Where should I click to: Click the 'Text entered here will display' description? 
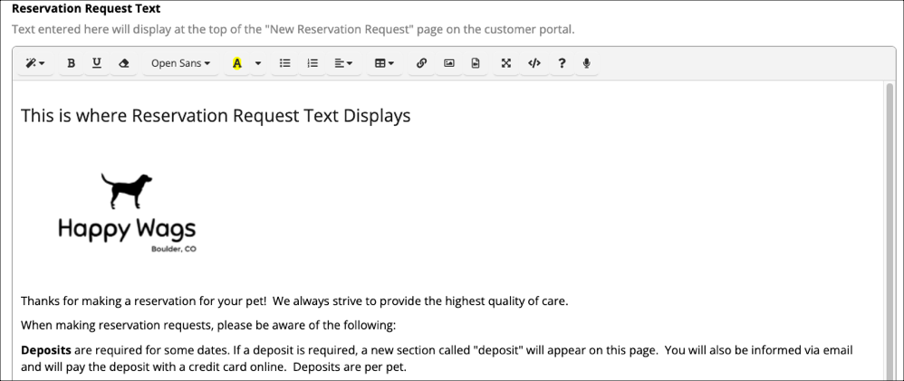click(x=293, y=29)
